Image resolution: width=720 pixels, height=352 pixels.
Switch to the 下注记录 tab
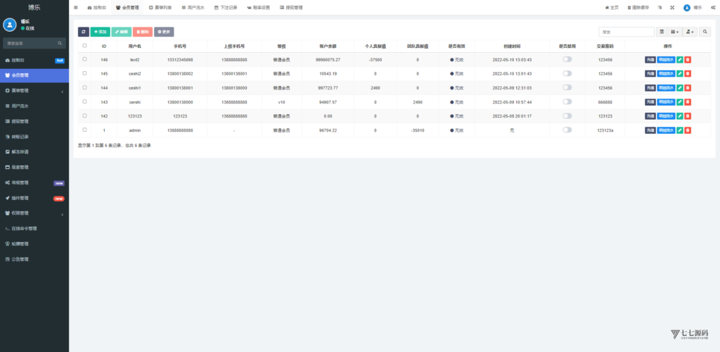pos(226,7)
